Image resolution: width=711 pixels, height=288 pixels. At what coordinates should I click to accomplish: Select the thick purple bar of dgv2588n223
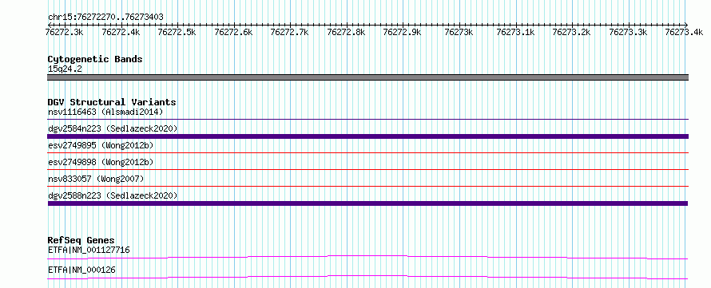(x=367, y=203)
